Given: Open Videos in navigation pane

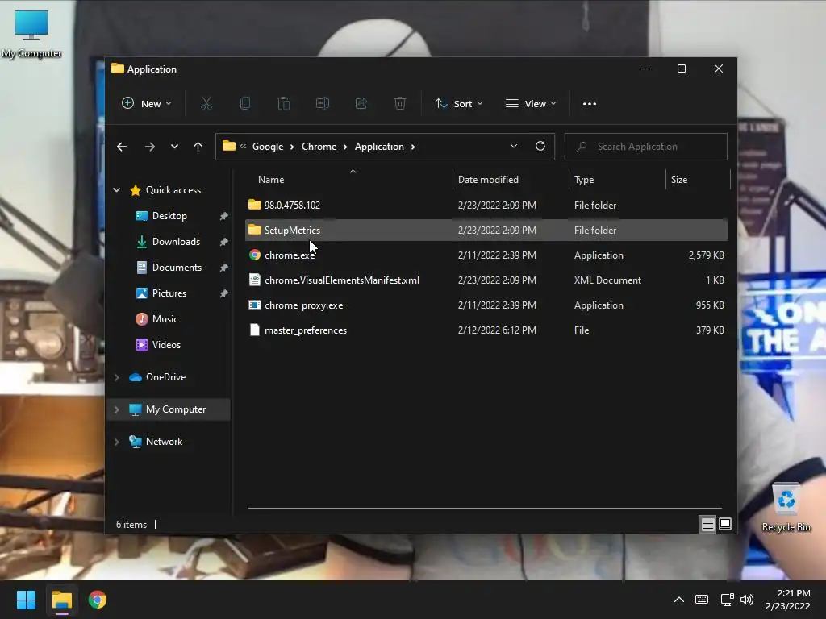Looking at the screenshot, I should (166, 345).
